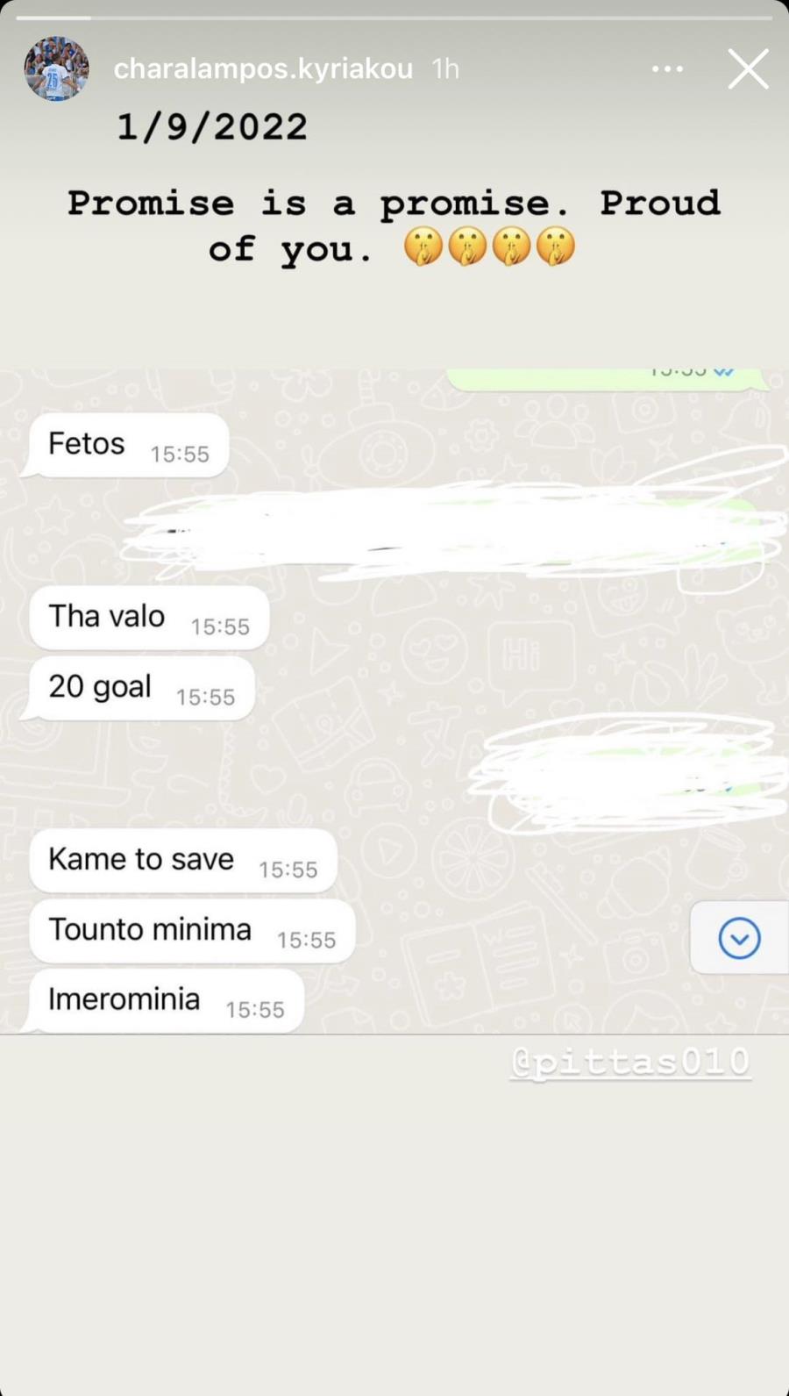This screenshot has height=1396, width=789.
Task: Select the "Tounto minima" message bubble
Action: click(192, 931)
